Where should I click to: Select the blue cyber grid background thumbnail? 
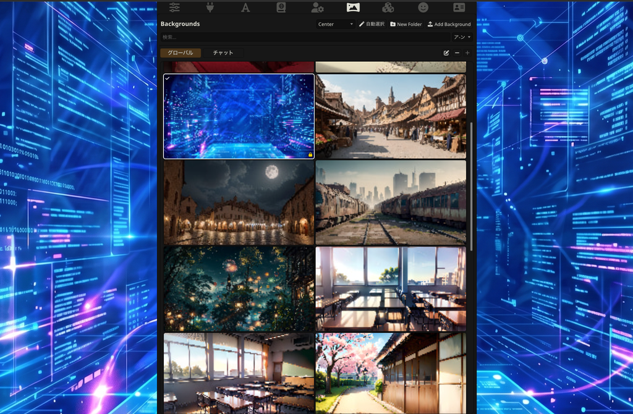click(x=239, y=116)
